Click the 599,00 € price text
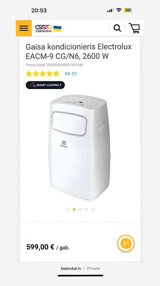160x286 pixels. (40, 247)
